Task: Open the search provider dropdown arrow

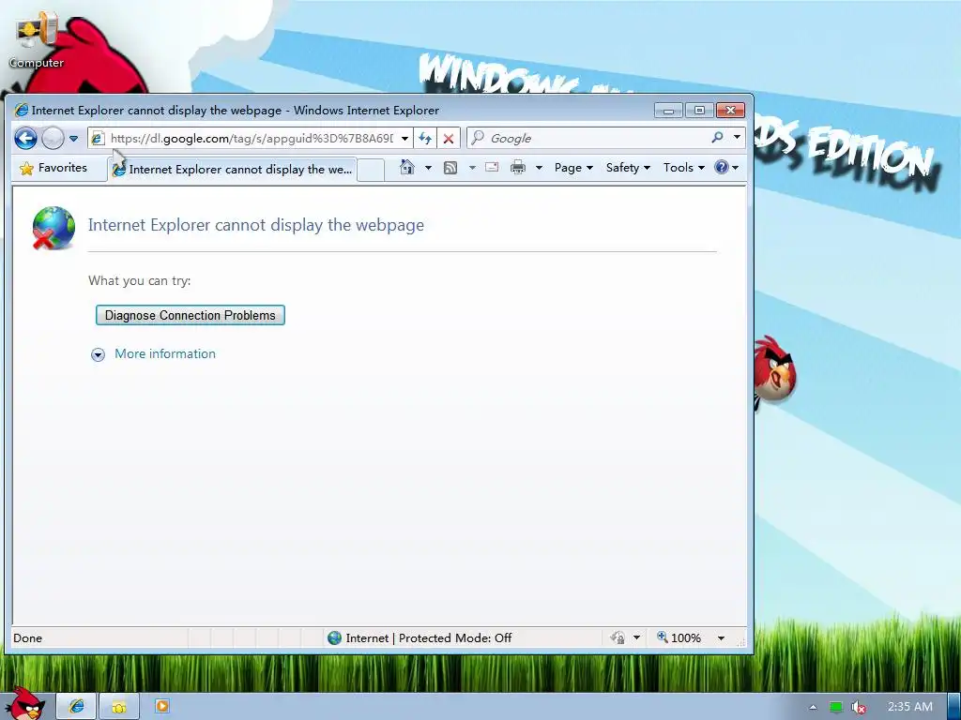Action: click(738, 138)
